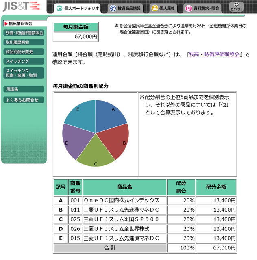Image resolution: width=257 pixels, height=260 pixels.
Task: Click the 100% total allocation cell
Action: [181, 248]
